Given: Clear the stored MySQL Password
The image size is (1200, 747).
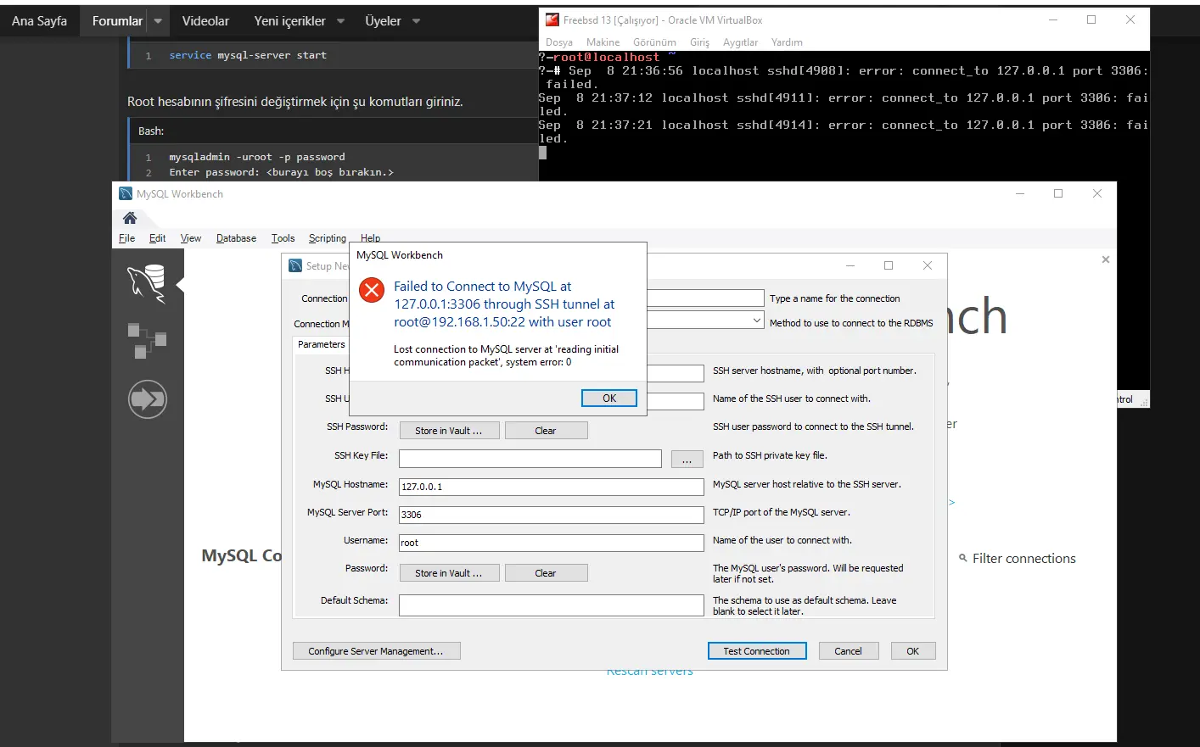Looking at the screenshot, I should pyautogui.click(x=546, y=573).
